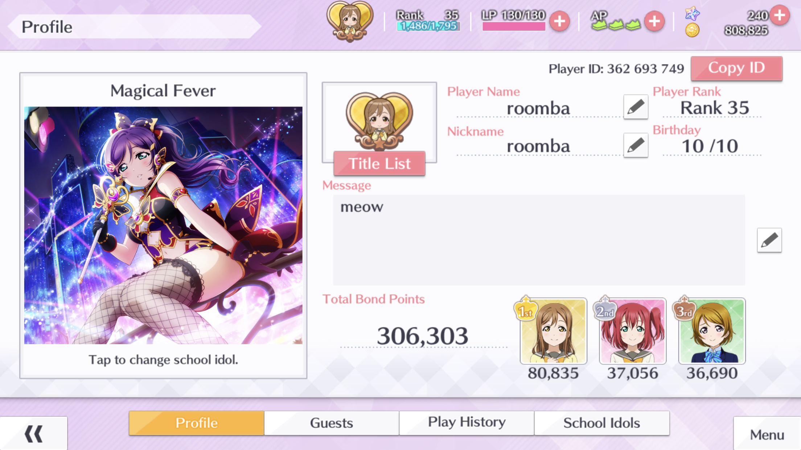The height and width of the screenshot is (450, 801).
Task: Open the Menu button
Action: pyautogui.click(x=767, y=434)
